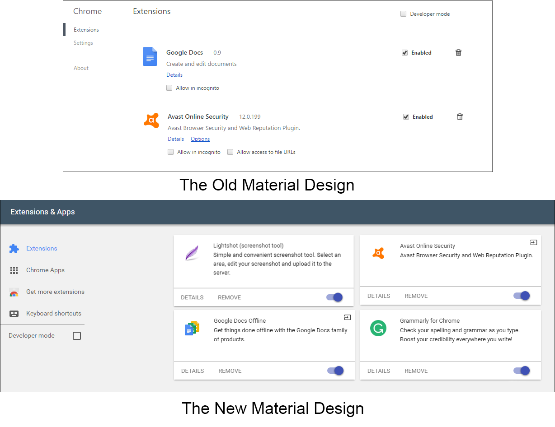Screen dimensions: 555x427
Task: Click REMOVE on Google Docs Offline card
Action: tap(230, 371)
